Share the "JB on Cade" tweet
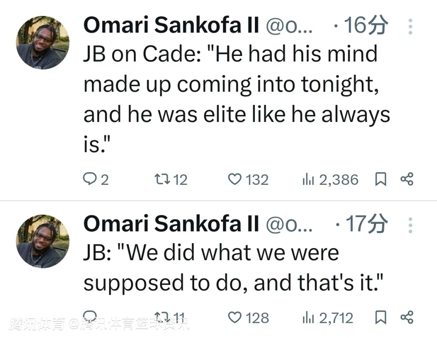Viewport: 437px width, 338px height. coord(407,179)
